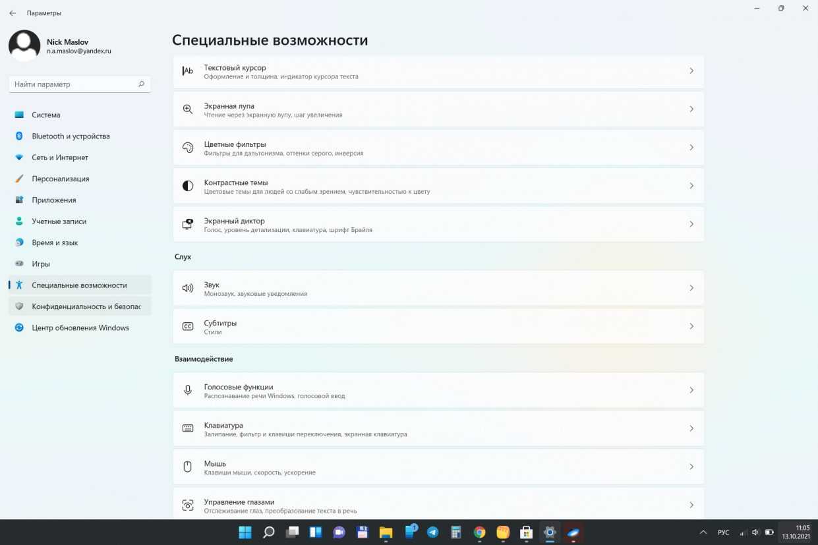Select Центр обновления Windows in sidebar
The image size is (818, 545).
pos(80,328)
